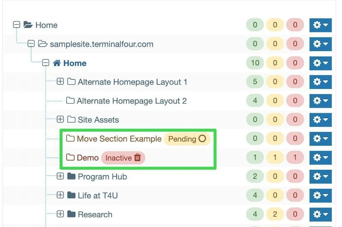
Task: Expand Alternate Homepage Layout 1 section
Action: pos(60,81)
